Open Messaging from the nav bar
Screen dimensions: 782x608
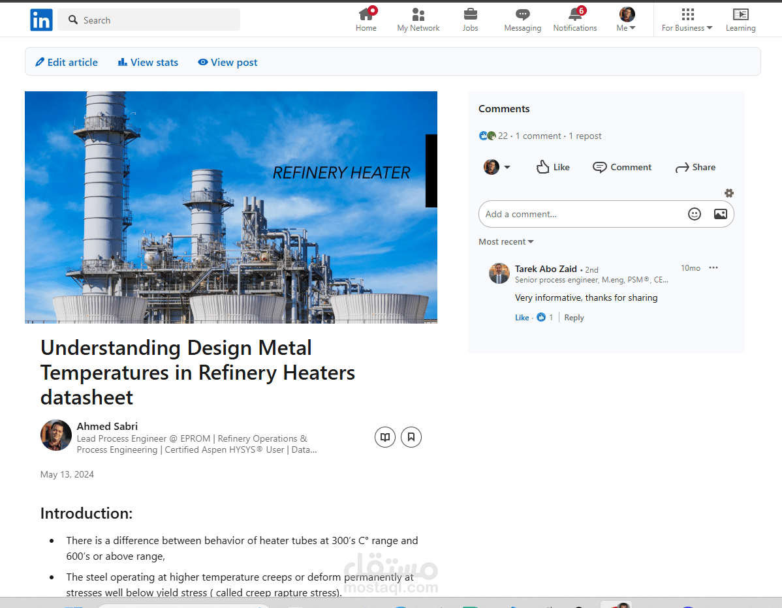tap(522, 20)
